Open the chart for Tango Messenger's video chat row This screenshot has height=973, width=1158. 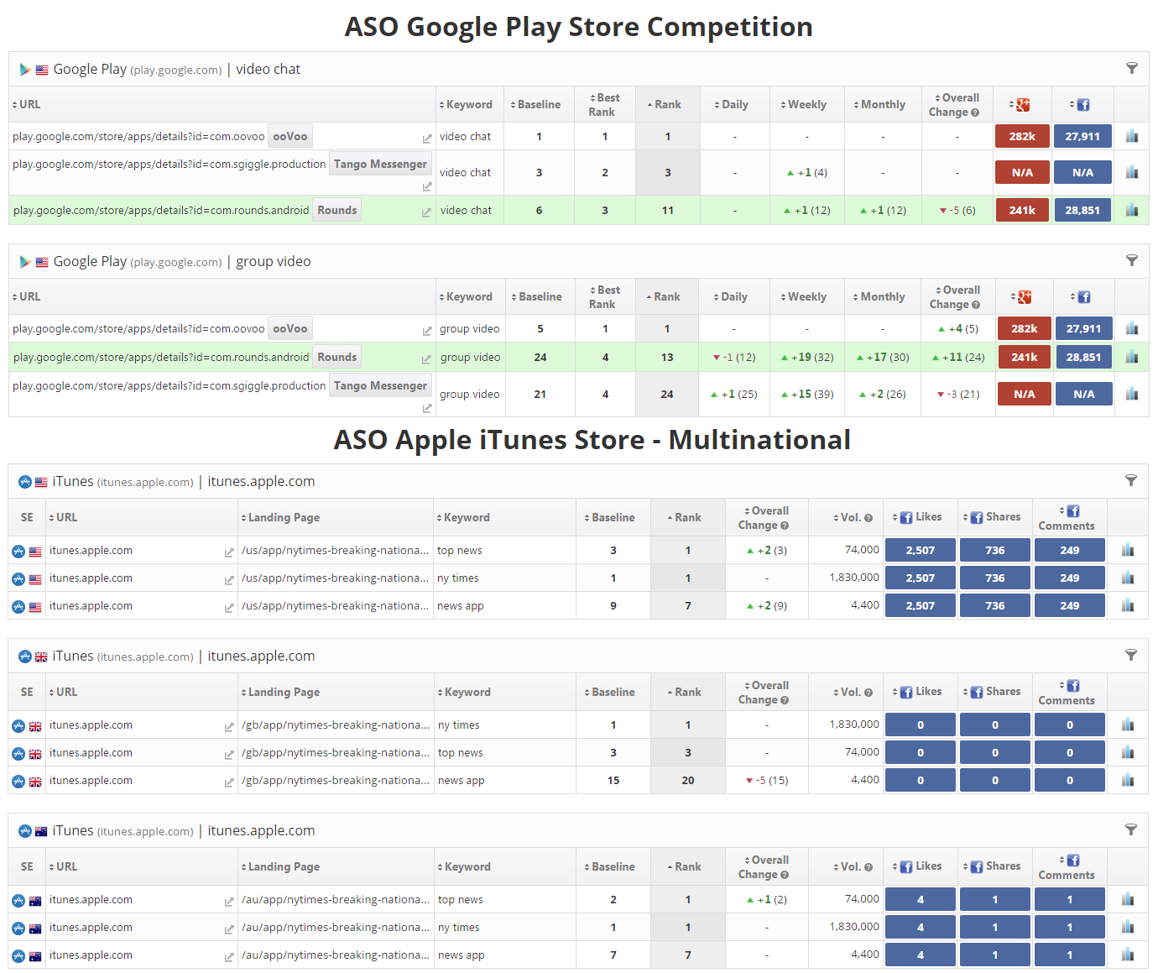click(x=1132, y=172)
